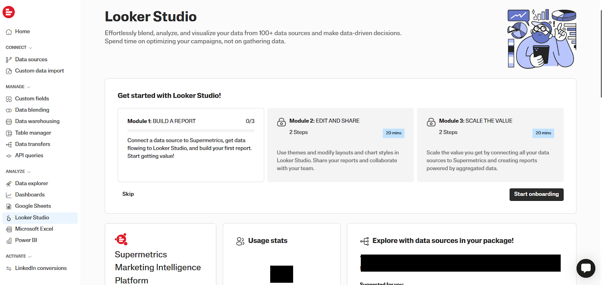Click the Looker Studio illustration
Image resolution: width=602 pixels, height=285 pixels.
pyautogui.click(x=542, y=39)
